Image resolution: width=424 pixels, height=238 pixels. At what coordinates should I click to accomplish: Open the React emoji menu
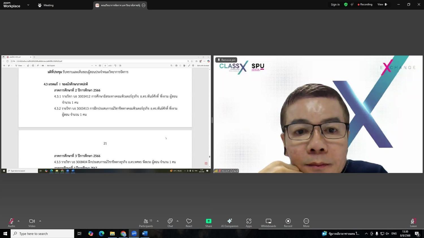pyautogui.click(x=189, y=222)
